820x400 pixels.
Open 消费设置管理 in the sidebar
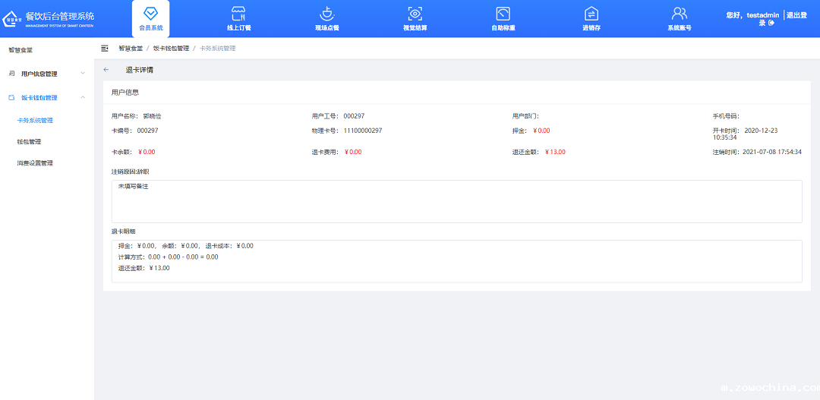35,163
